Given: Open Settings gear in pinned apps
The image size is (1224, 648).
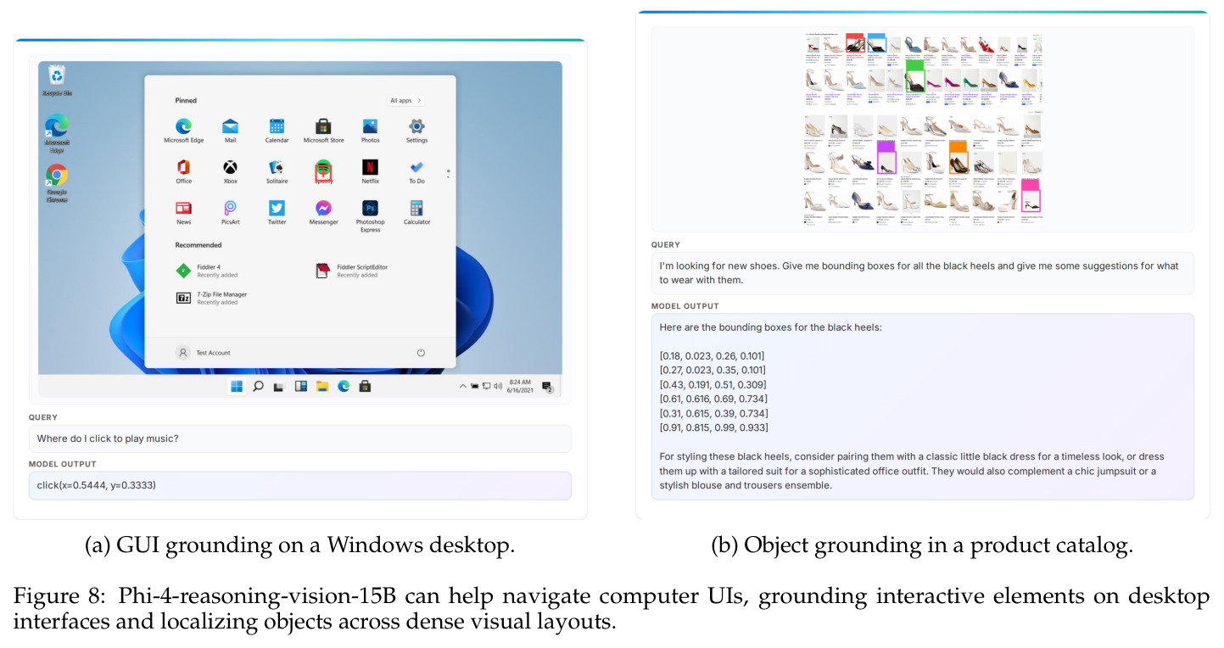Looking at the screenshot, I should pos(416,131).
